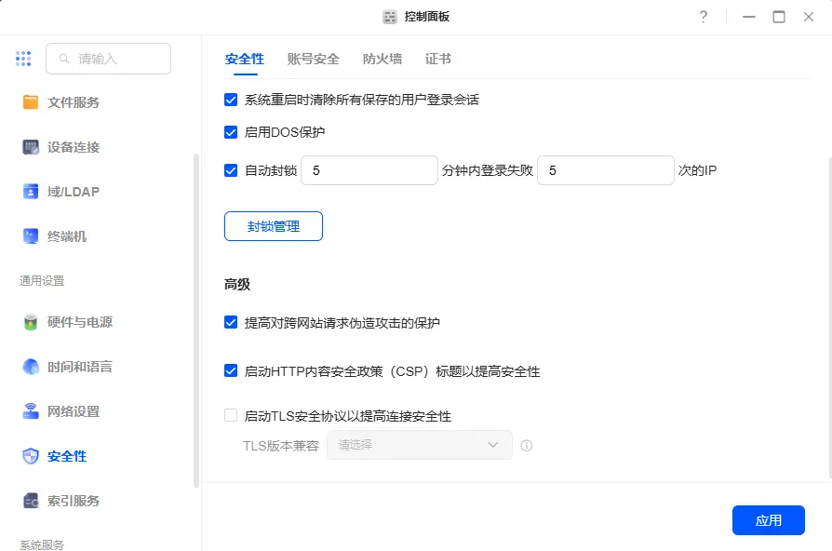Open the help question mark icon
832x551 pixels.
703,17
